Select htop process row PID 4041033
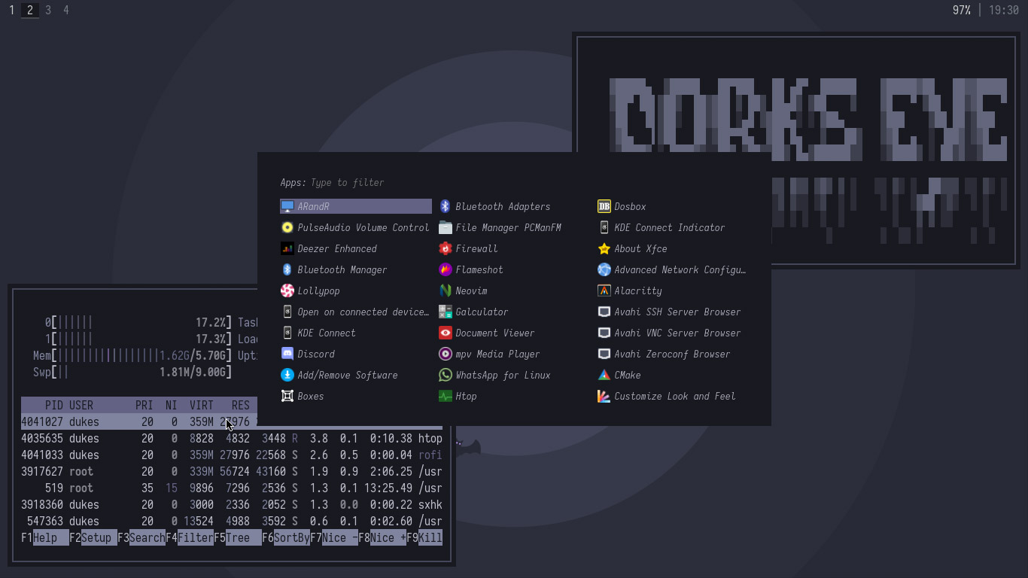This screenshot has width=1028, height=578. [x=232, y=455]
